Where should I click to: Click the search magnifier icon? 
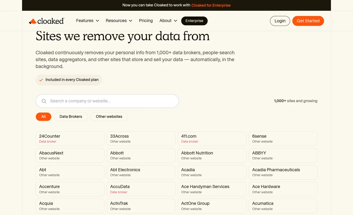tap(44, 101)
